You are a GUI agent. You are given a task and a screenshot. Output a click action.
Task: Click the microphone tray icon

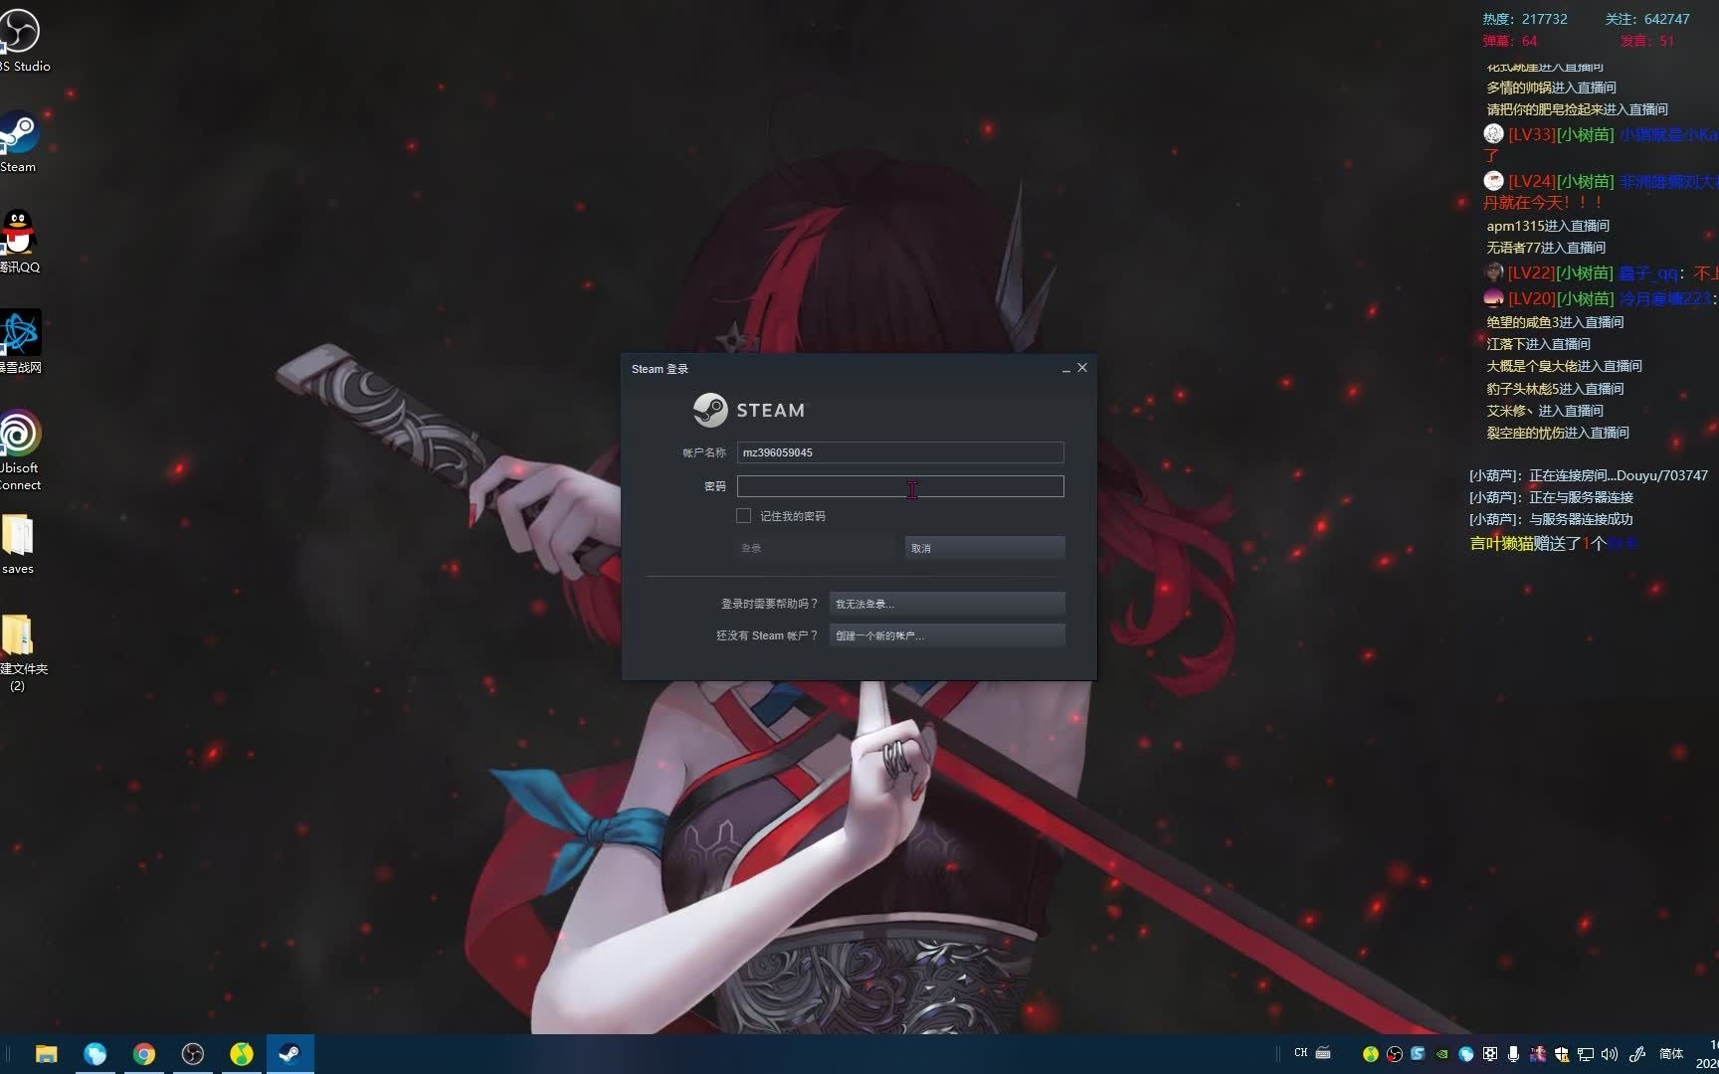(1513, 1054)
